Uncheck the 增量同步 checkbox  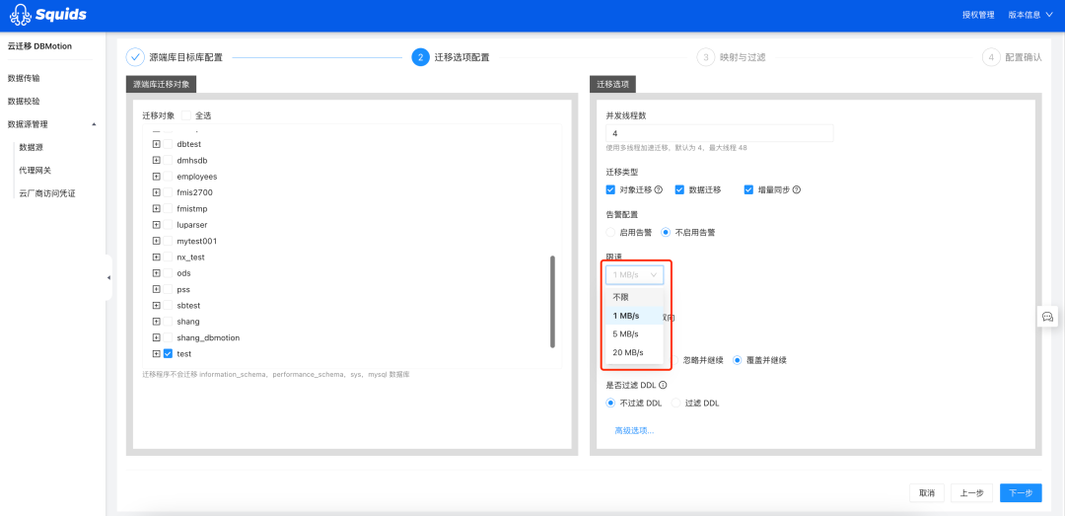749,189
